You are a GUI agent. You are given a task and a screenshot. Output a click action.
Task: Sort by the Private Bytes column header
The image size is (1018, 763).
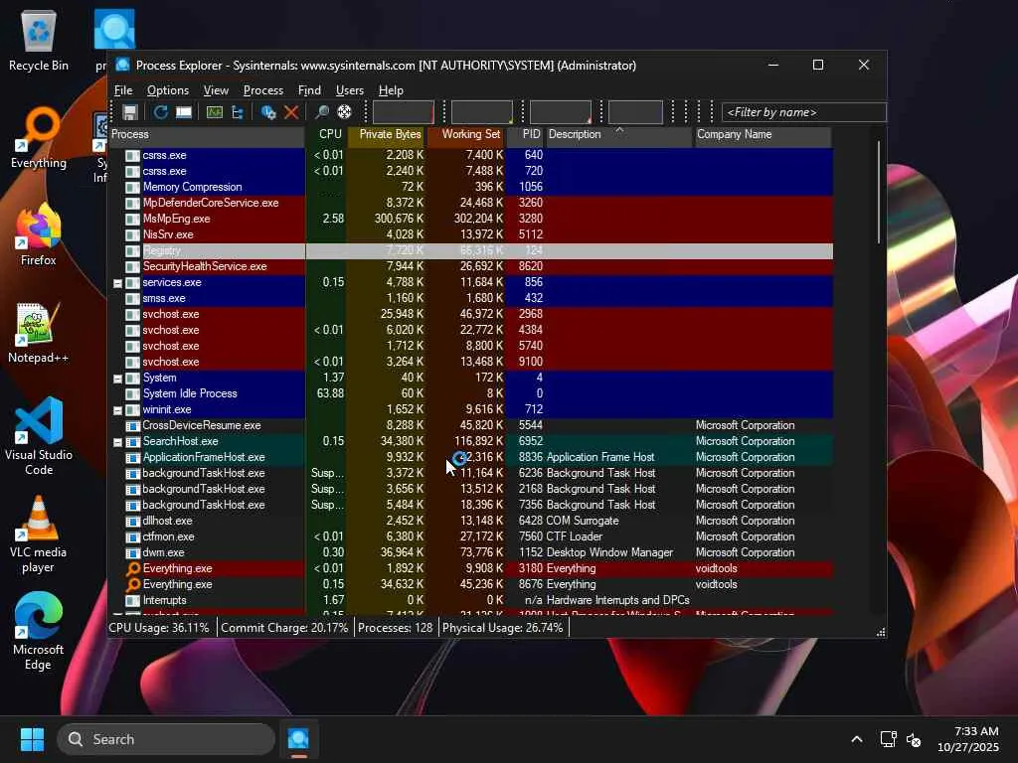point(387,135)
